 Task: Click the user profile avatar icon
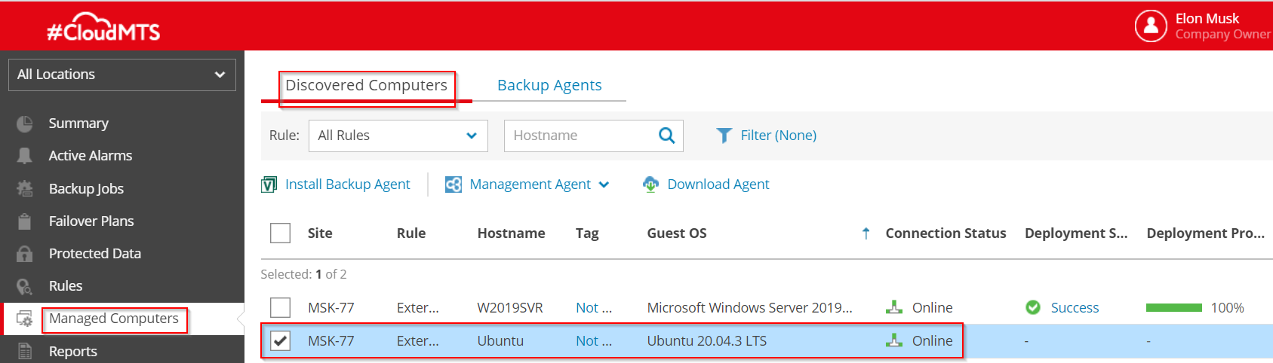tap(1151, 26)
